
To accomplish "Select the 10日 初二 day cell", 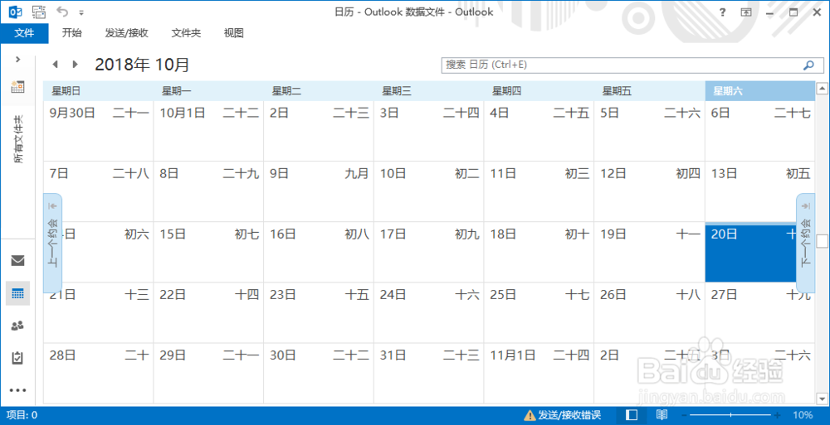I will click(x=429, y=192).
